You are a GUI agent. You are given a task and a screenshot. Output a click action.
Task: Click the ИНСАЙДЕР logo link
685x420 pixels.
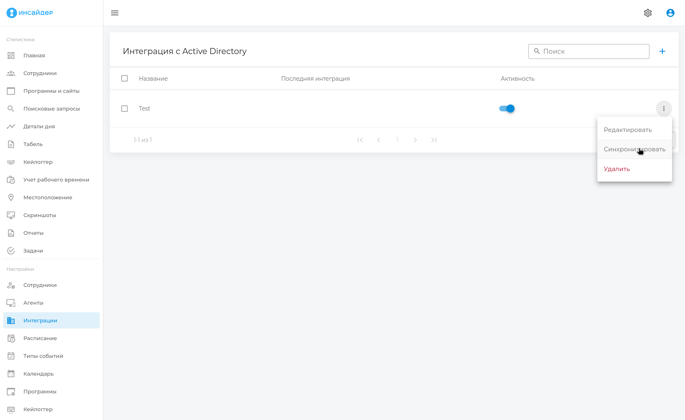[x=30, y=13]
